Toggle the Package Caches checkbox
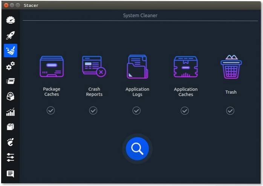The image size is (263, 186). 51,110
